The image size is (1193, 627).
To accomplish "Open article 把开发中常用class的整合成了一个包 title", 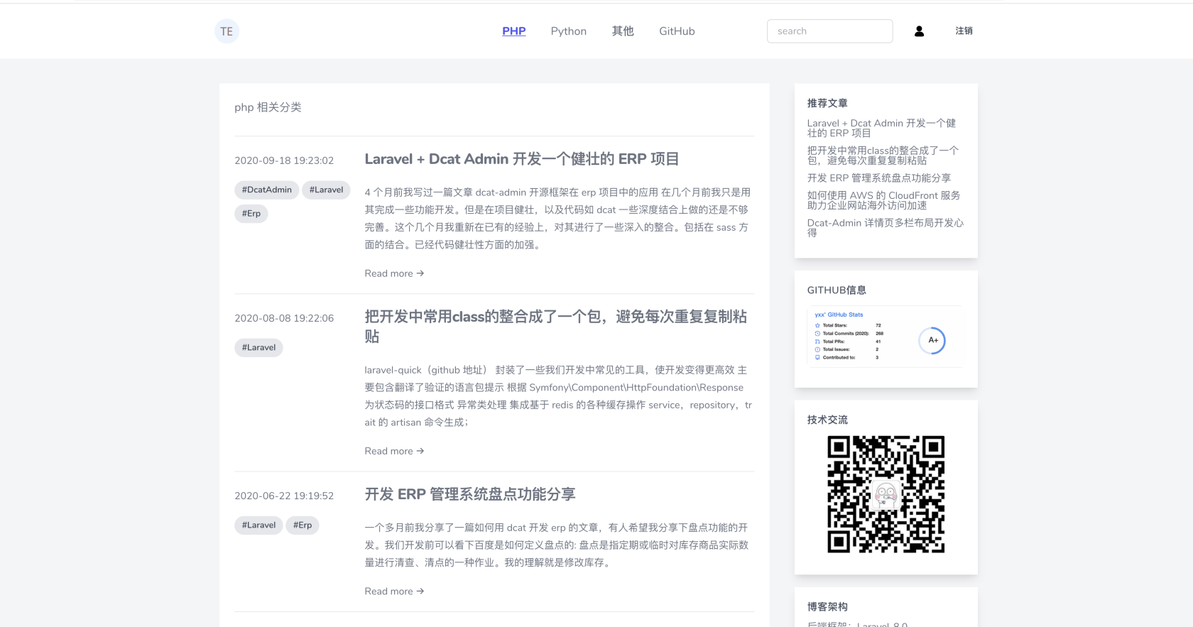I will coord(556,327).
